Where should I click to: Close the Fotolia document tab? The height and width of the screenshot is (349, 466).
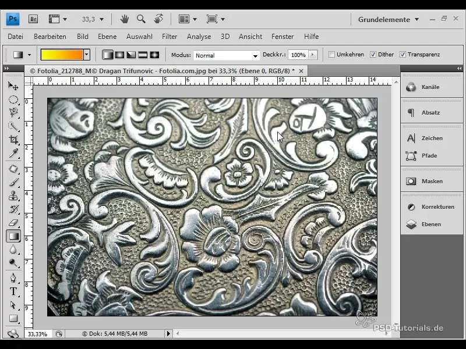pos(301,71)
